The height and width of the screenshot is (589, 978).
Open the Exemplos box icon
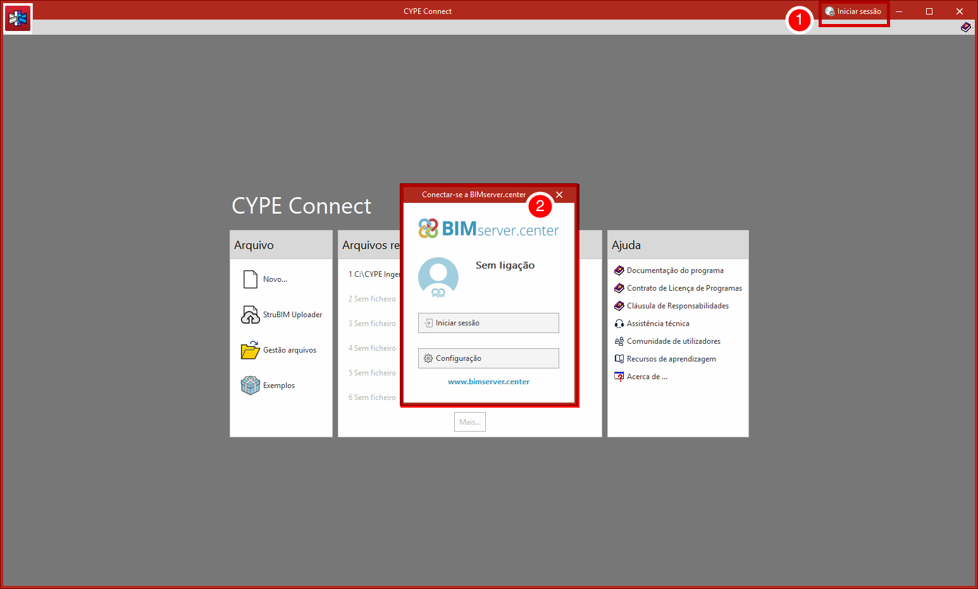click(251, 386)
